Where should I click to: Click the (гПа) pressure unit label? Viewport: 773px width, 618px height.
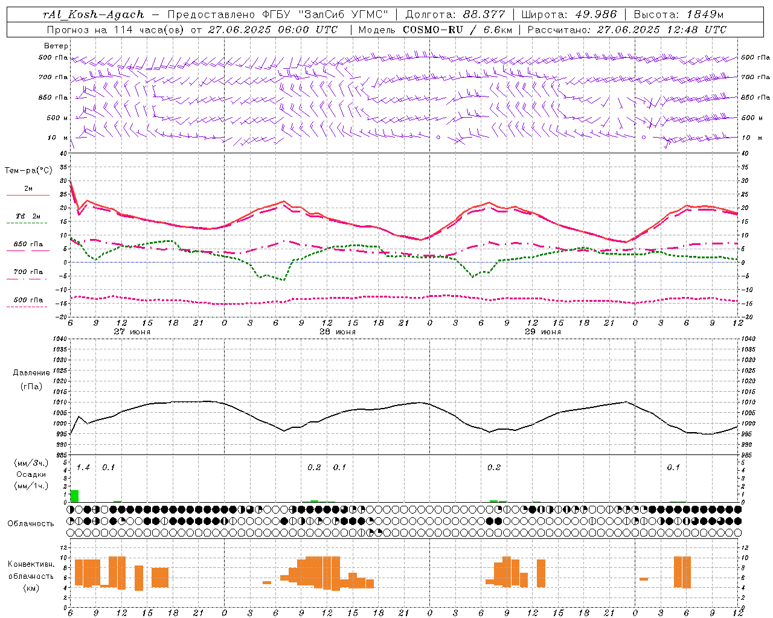[31, 387]
